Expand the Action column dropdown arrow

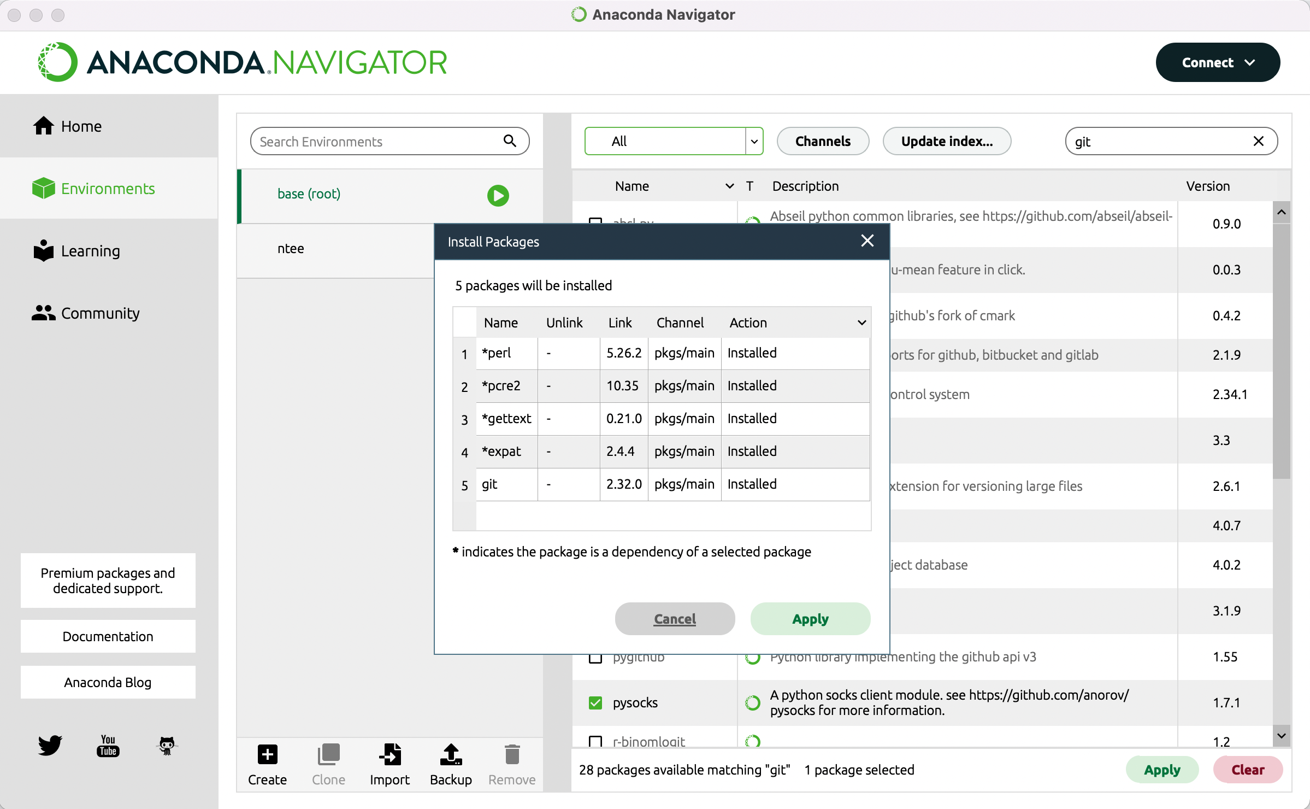[x=861, y=323]
